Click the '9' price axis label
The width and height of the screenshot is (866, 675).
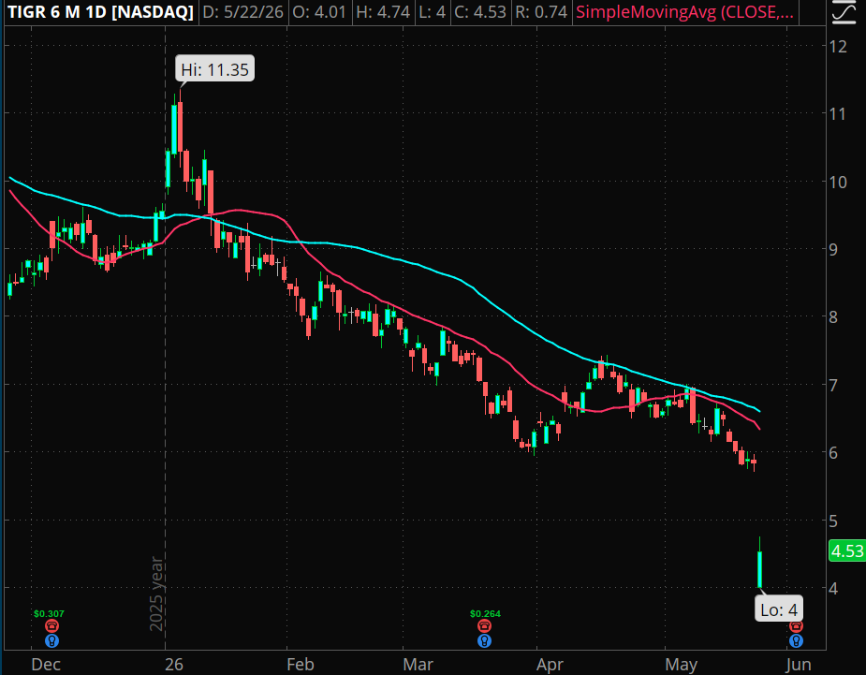[x=833, y=250]
